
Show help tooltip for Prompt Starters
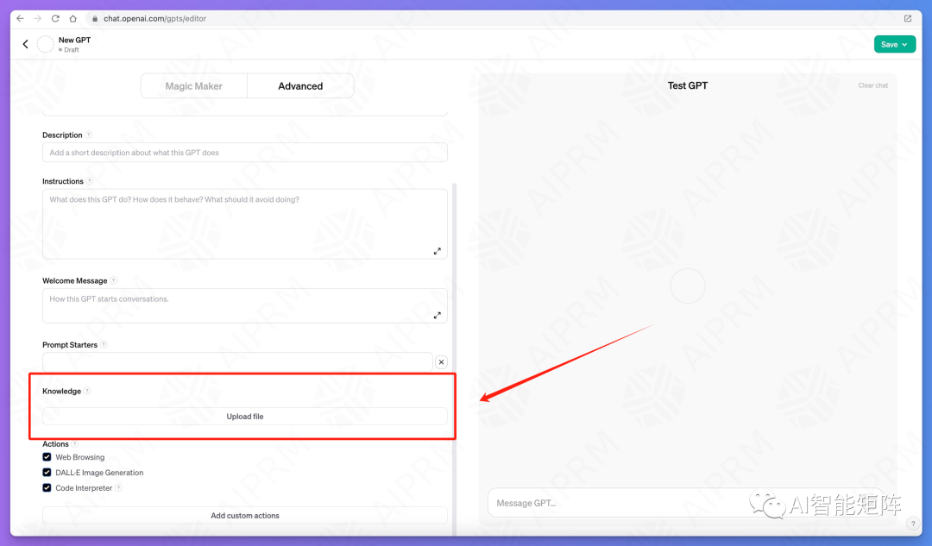pos(104,344)
